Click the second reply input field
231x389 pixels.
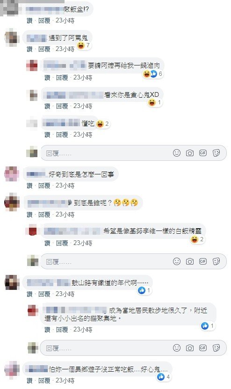(133, 261)
